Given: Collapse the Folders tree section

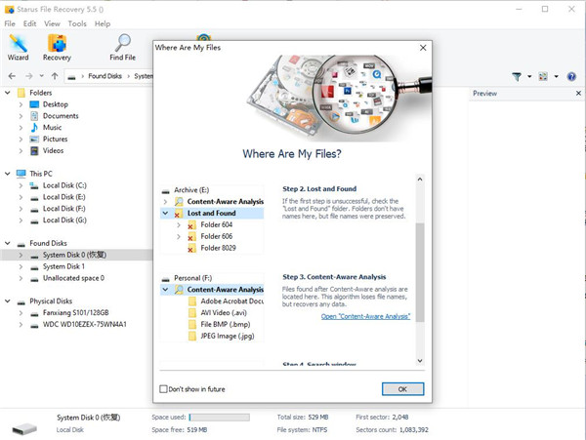Looking at the screenshot, I should pyautogui.click(x=8, y=93).
